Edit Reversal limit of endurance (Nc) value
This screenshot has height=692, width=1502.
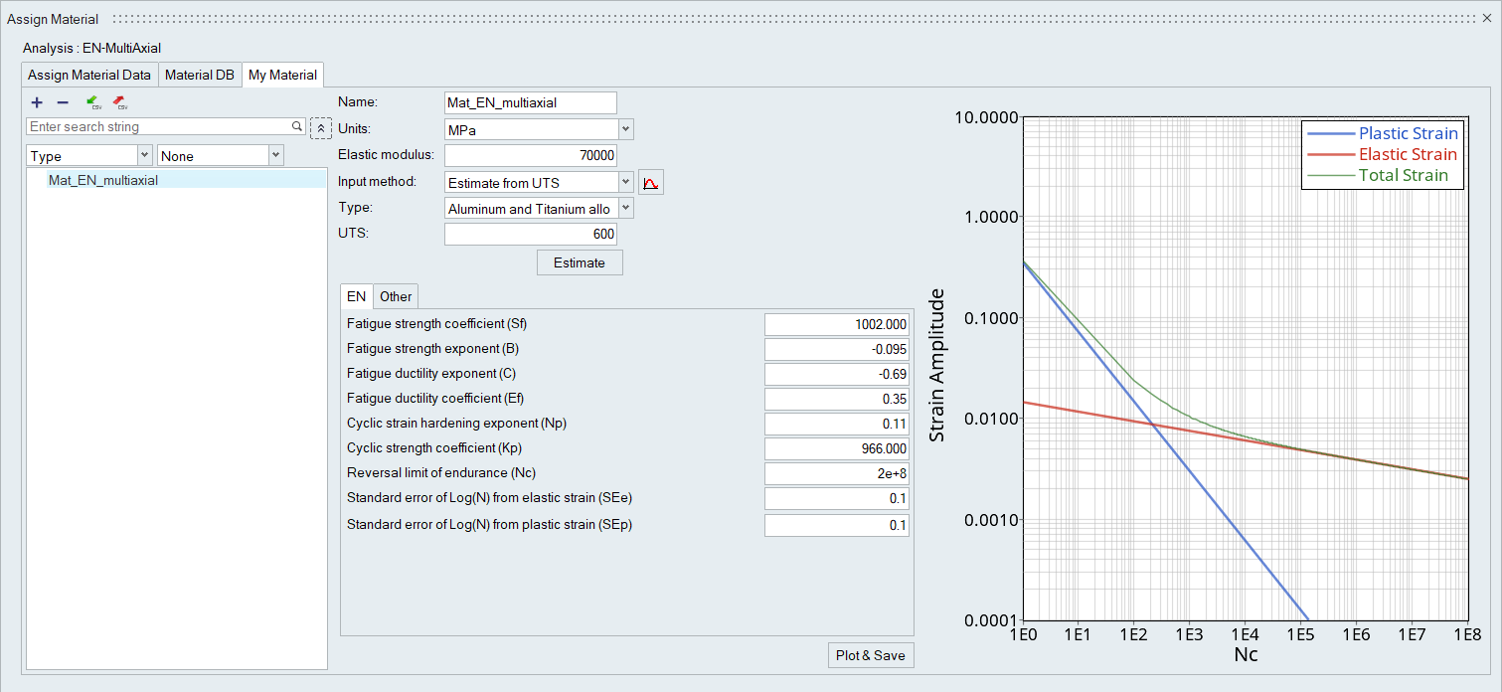click(837, 473)
